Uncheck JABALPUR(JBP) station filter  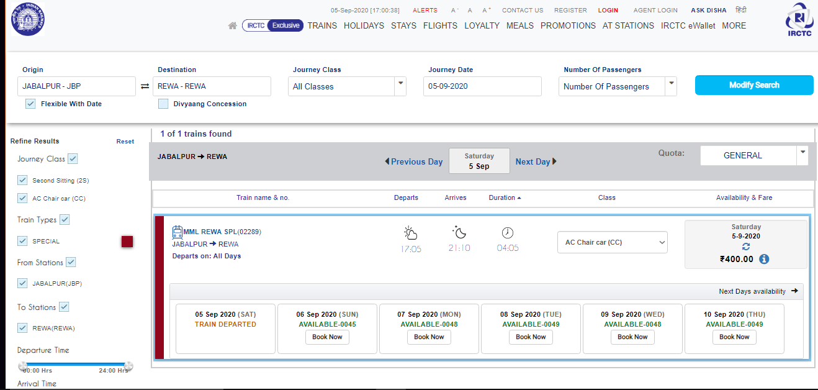pyautogui.click(x=23, y=283)
